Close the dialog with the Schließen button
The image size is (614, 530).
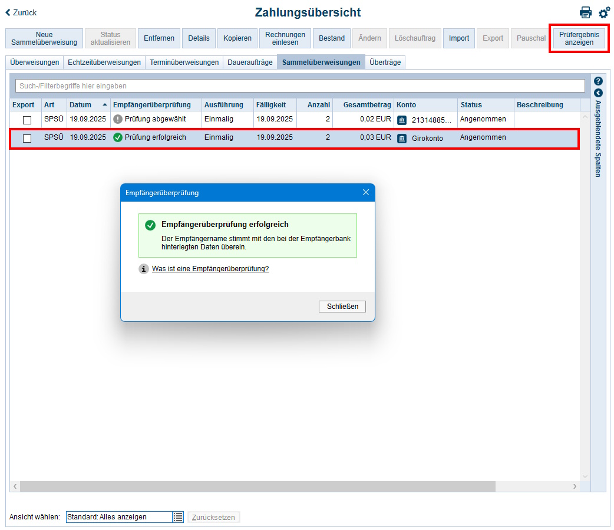click(x=342, y=306)
